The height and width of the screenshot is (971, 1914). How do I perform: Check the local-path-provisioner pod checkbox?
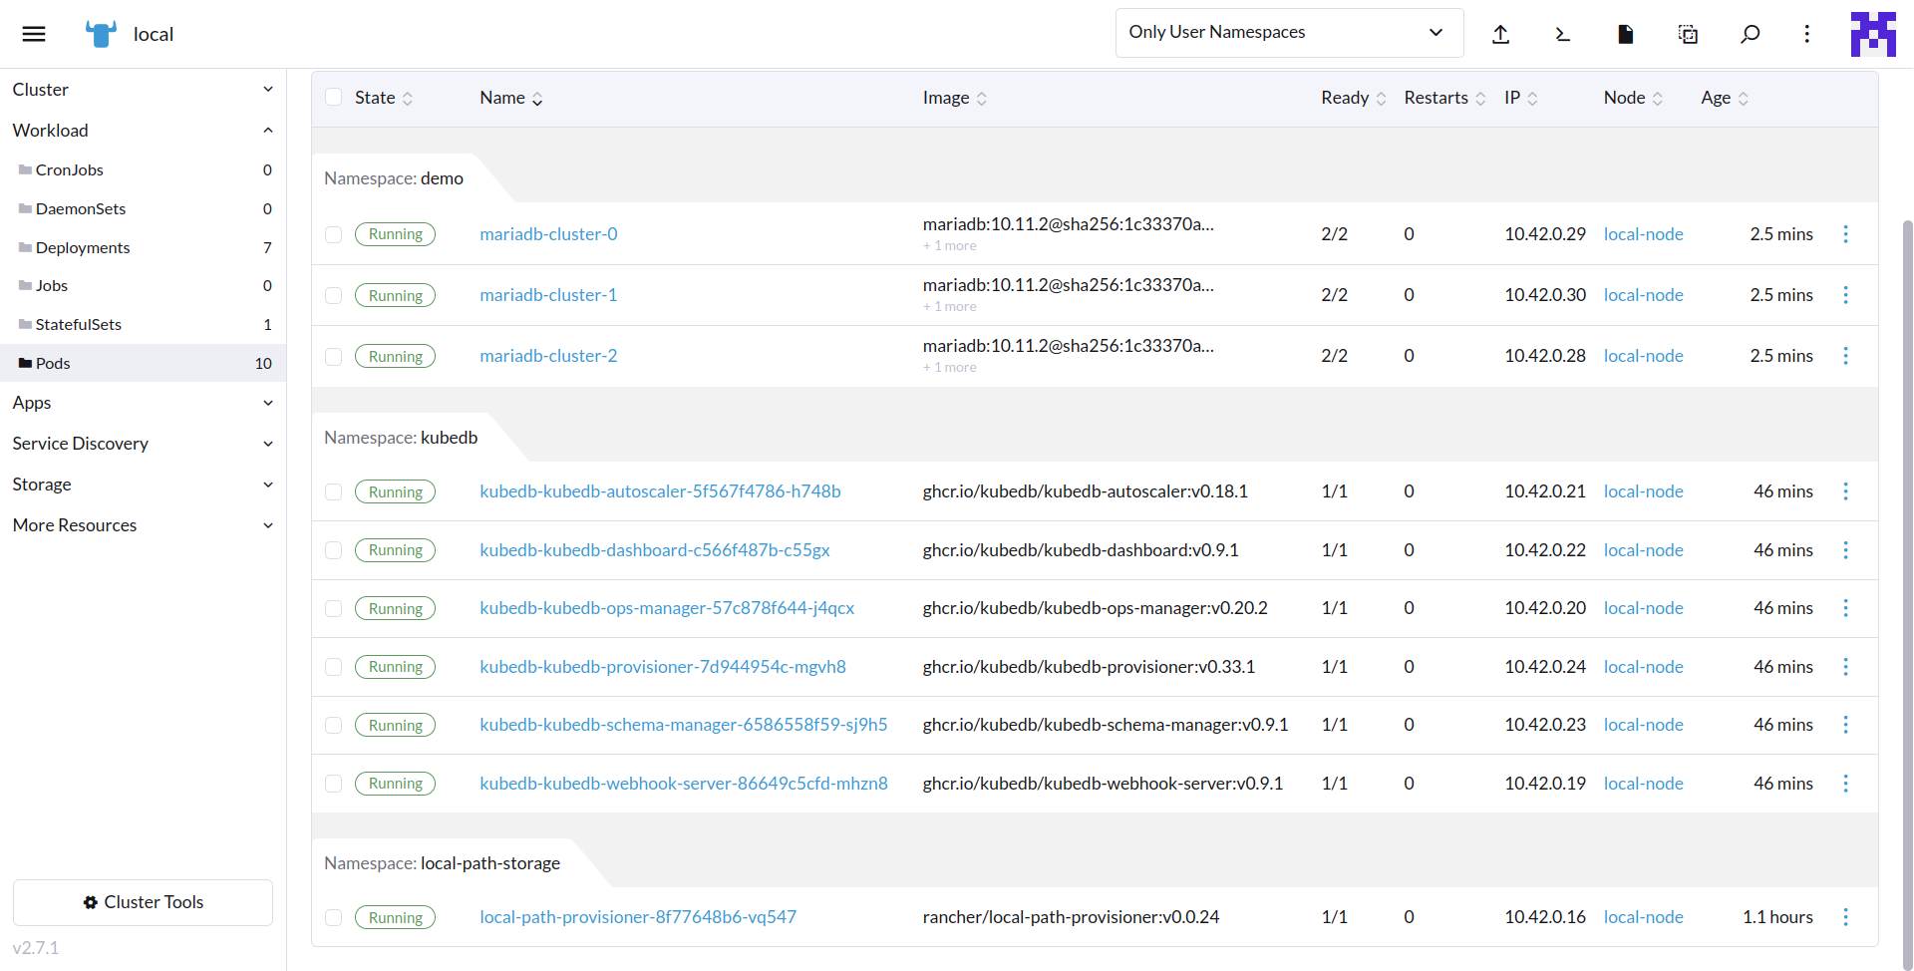point(333,917)
